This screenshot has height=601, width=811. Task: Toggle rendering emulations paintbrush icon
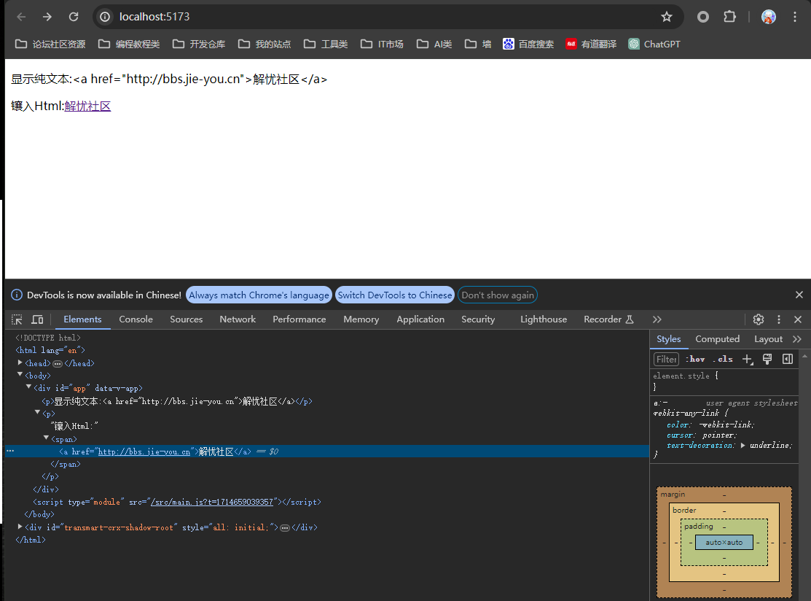point(767,360)
